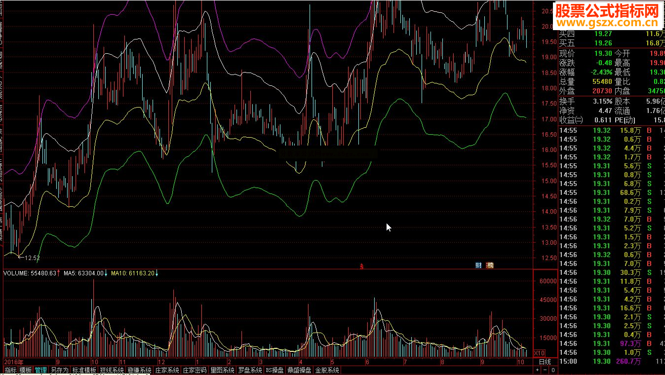Screen dimensions: 665x375
Task: Click 净资 value 4.47
Action: (x=605, y=111)
